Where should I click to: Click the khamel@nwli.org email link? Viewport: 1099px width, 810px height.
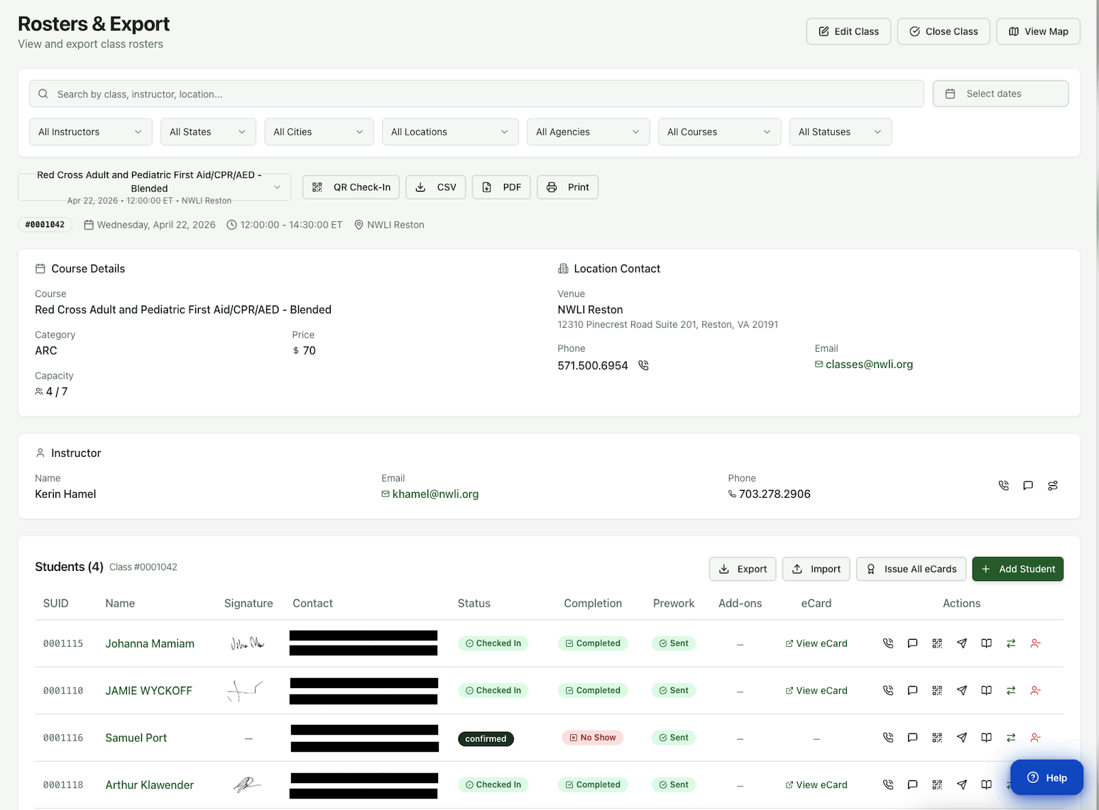tap(435, 494)
